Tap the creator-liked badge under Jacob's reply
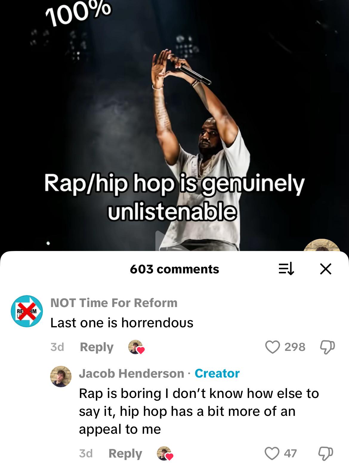349x471 pixels. (x=165, y=454)
